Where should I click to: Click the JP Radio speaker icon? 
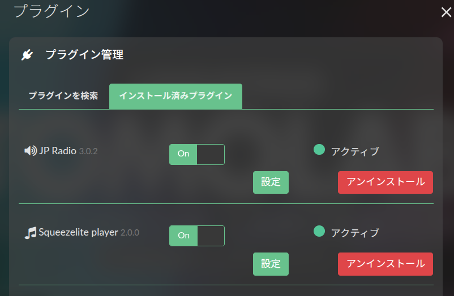pos(31,151)
